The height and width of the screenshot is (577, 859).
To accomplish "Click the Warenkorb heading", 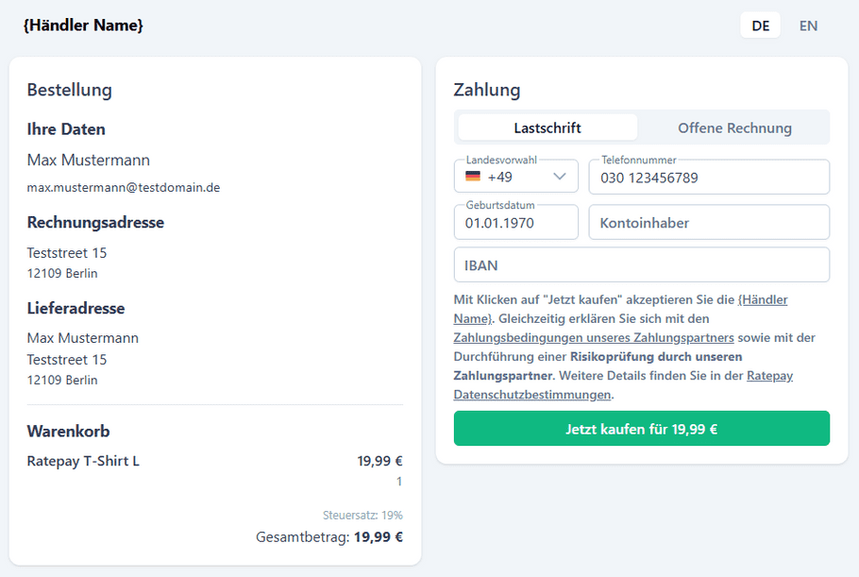I will 68,432.
